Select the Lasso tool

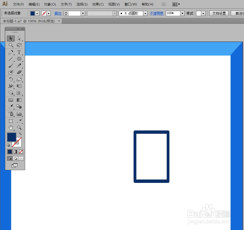pyautogui.click(x=19, y=45)
